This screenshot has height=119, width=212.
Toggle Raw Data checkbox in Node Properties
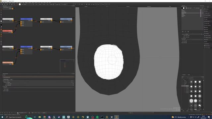(x=8, y=89)
